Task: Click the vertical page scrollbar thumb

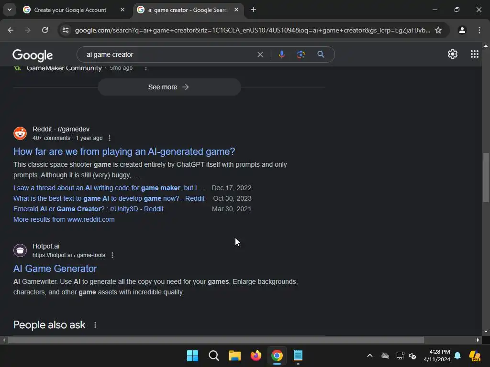Action: pyautogui.click(x=486, y=177)
